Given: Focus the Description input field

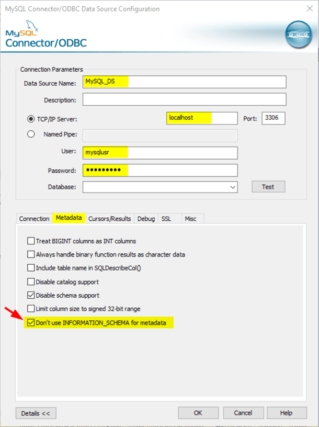Looking at the screenshot, I should [185, 99].
